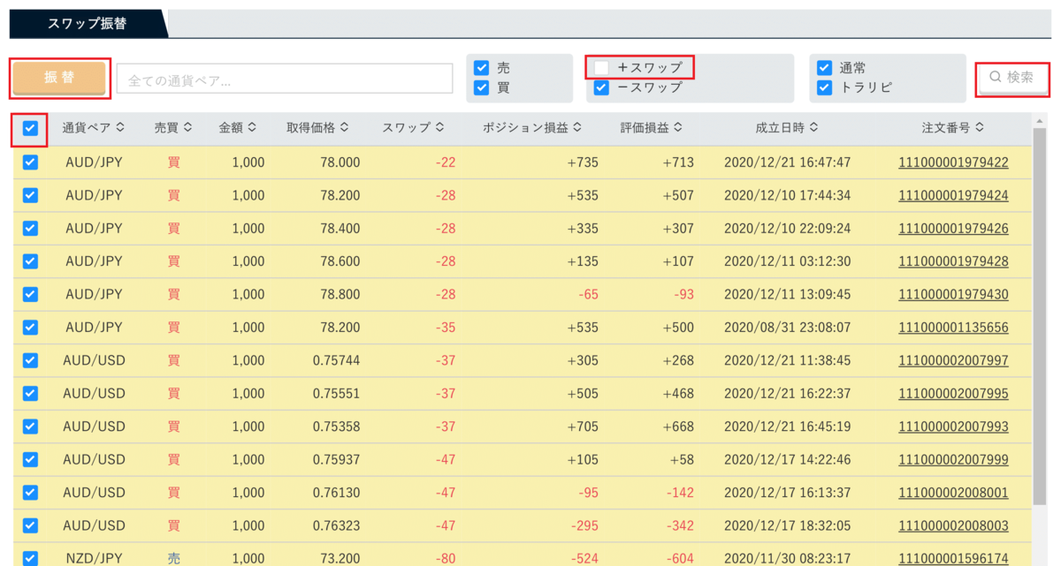This screenshot has width=1061, height=566.
Task: Open order number 111000002007995
Action: pyautogui.click(x=953, y=394)
